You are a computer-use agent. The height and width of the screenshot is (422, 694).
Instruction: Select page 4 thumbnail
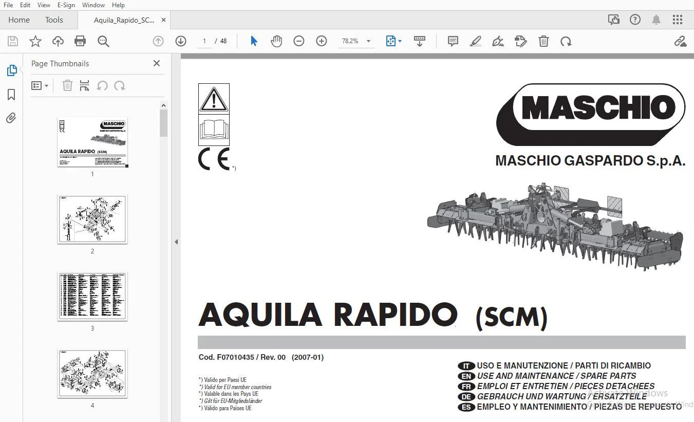click(x=92, y=373)
